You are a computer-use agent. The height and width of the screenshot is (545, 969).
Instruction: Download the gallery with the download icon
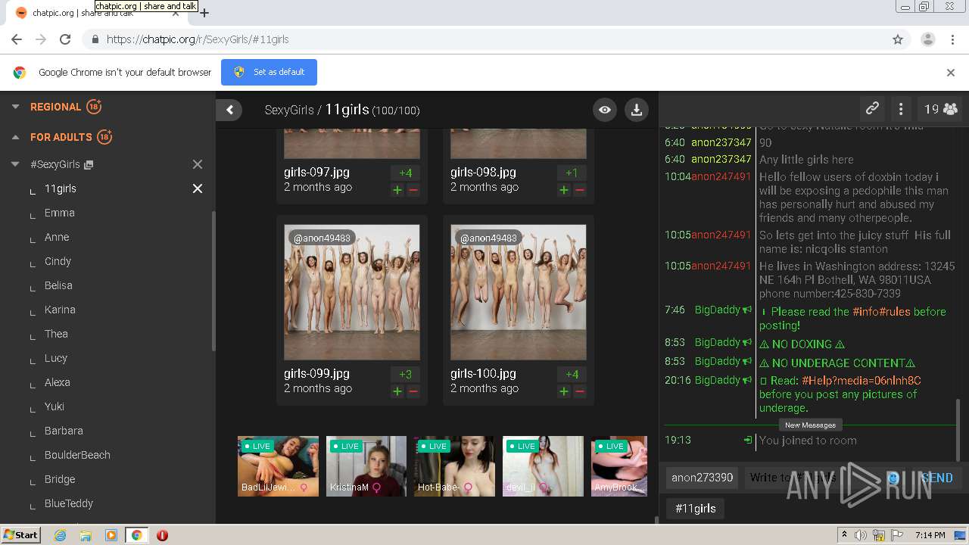pyautogui.click(x=637, y=110)
